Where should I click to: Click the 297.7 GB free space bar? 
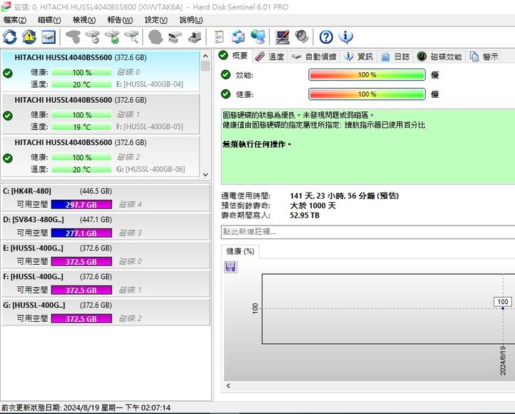(x=82, y=205)
